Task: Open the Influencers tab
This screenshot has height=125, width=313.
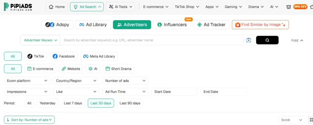Action: click(172, 25)
